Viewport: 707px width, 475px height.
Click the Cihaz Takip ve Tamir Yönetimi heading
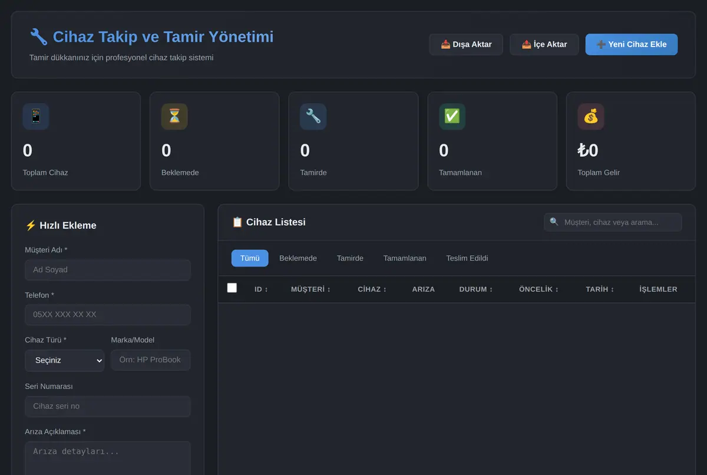(x=163, y=37)
